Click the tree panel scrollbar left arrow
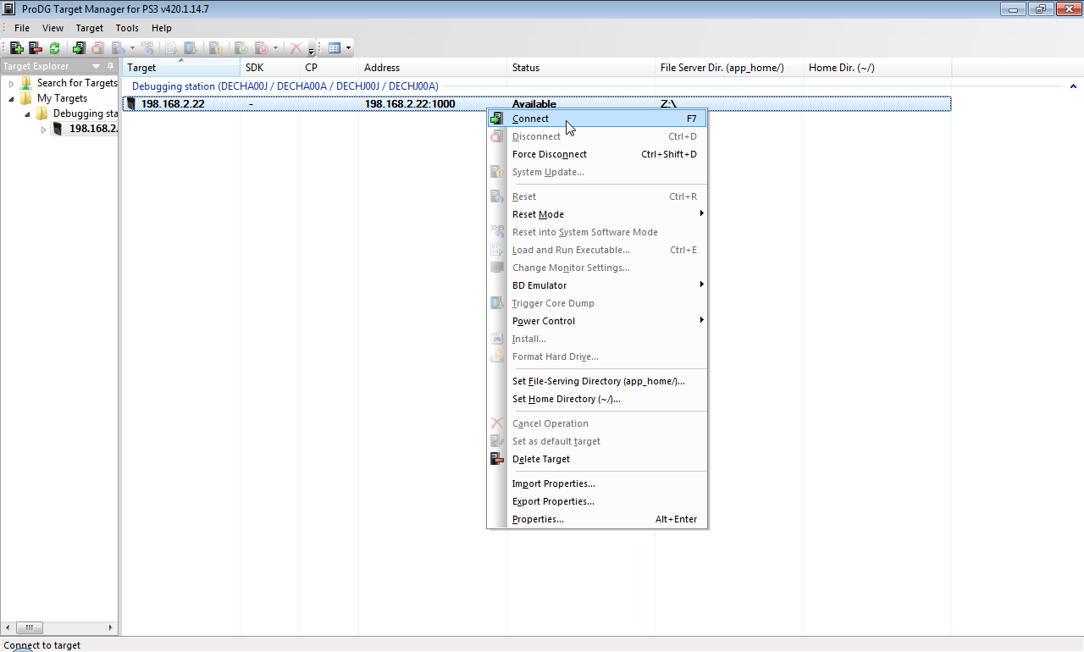This screenshot has height=652, width=1084. click(x=8, y=627)
